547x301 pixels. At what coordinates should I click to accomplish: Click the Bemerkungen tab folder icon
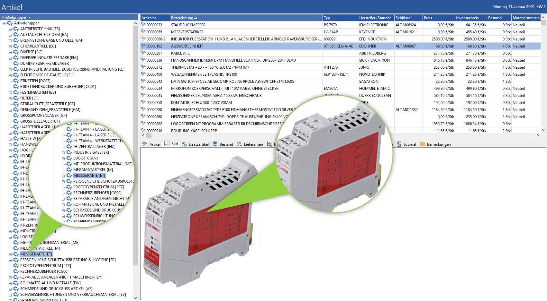(423, 144)
